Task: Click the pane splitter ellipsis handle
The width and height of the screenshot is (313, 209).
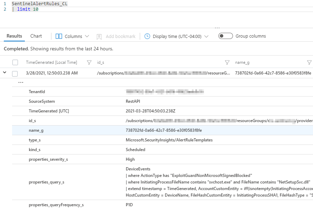Action: pyautogui.click(x=217, y=28)
